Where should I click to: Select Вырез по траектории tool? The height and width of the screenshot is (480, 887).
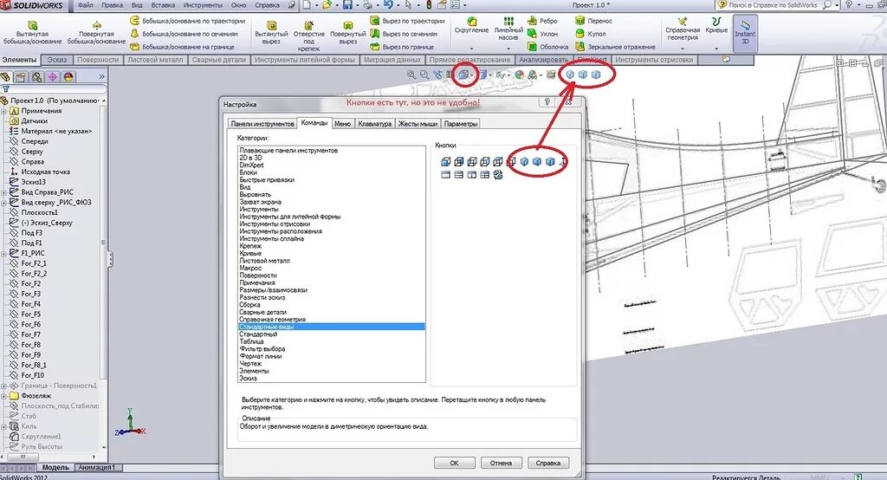(407, 21)
